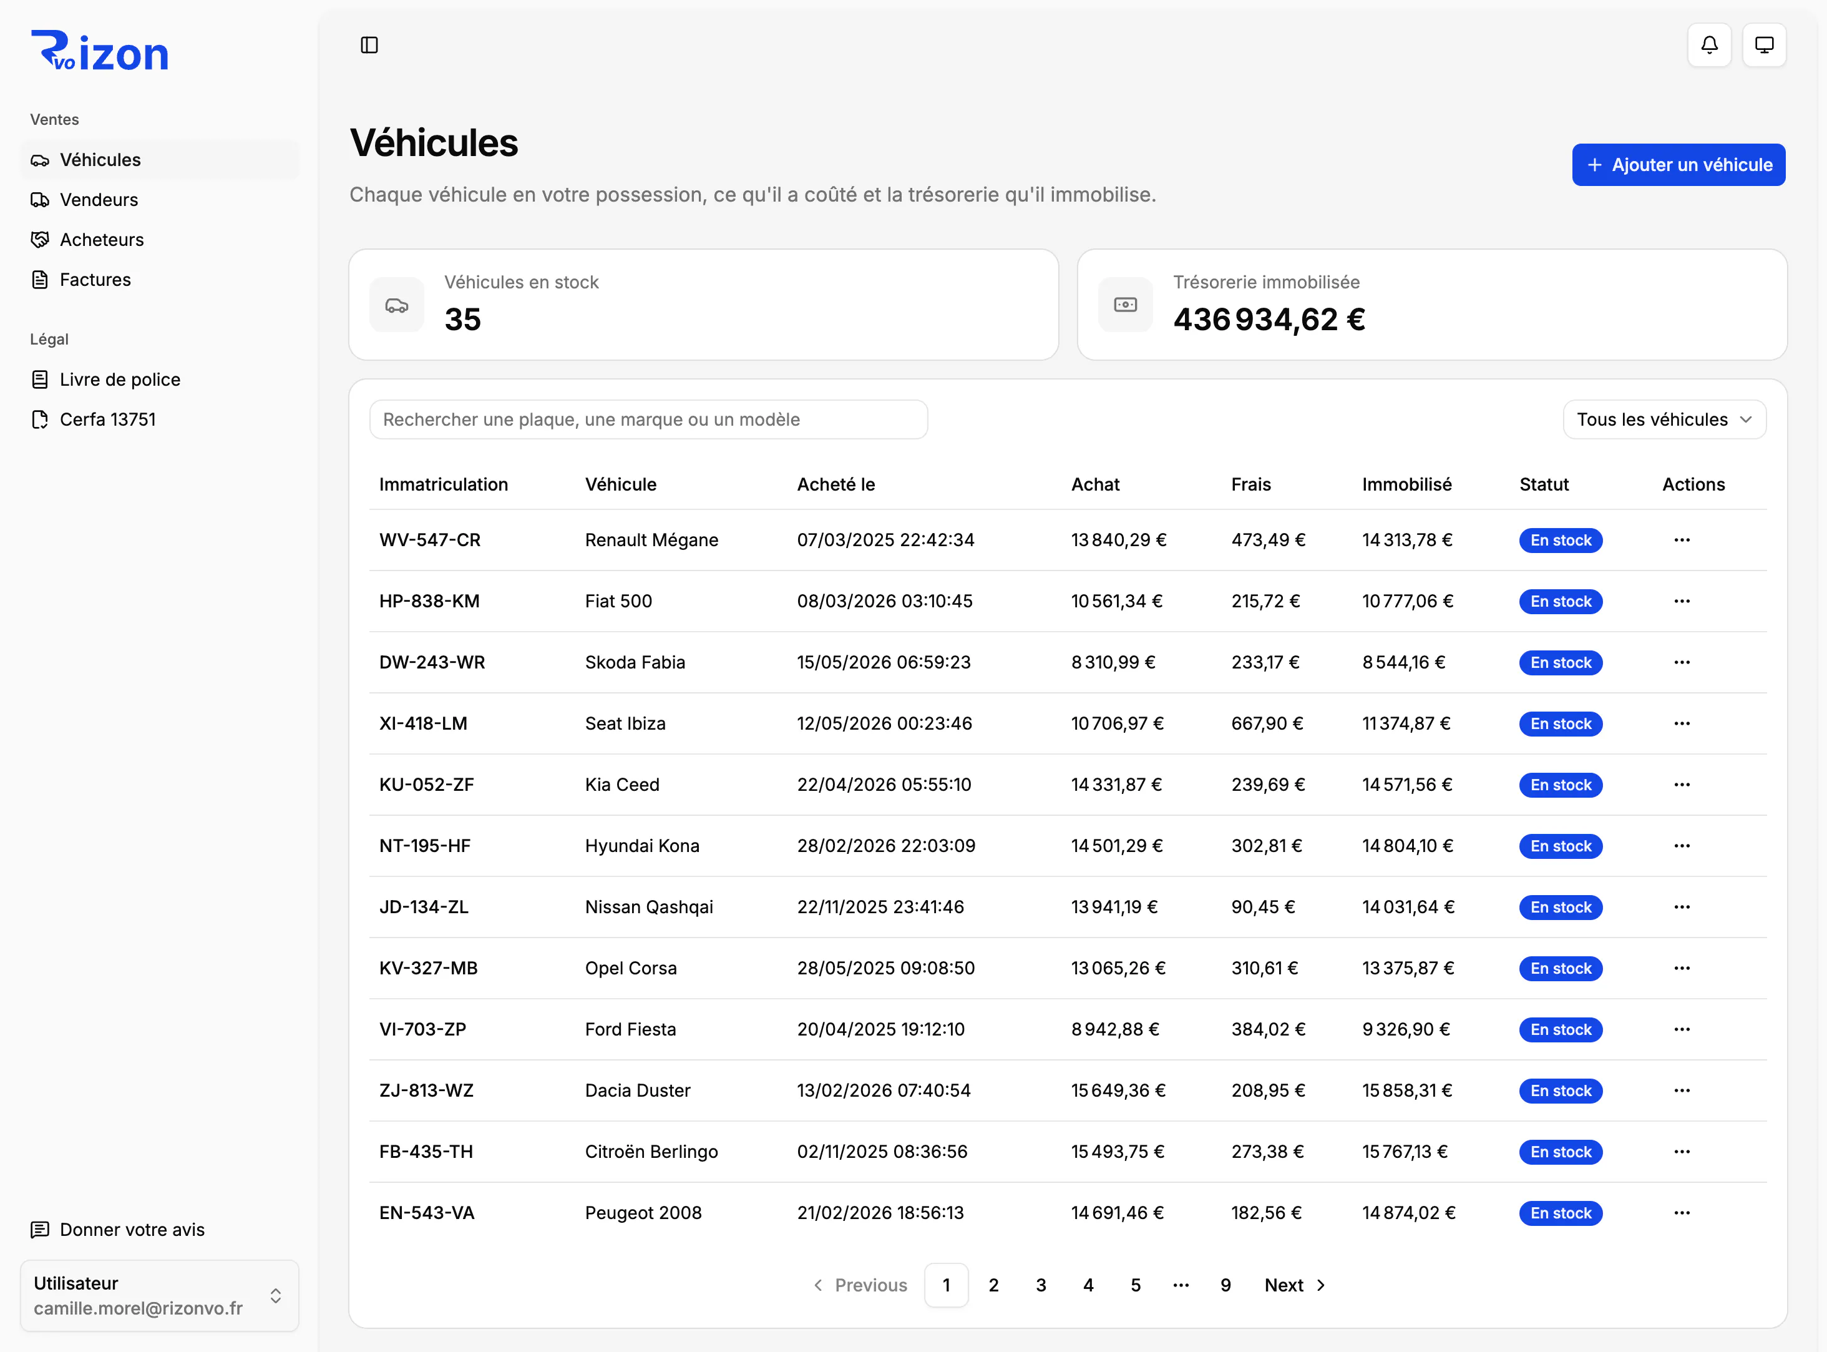Expand the Utilisateur account switcher

[x=160, y=1296]
